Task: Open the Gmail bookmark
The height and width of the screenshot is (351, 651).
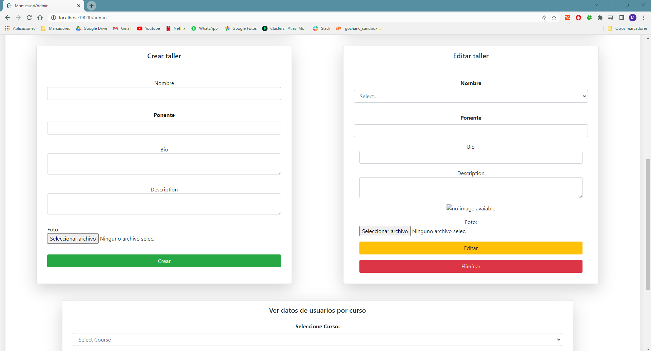Action: [122, 28]
